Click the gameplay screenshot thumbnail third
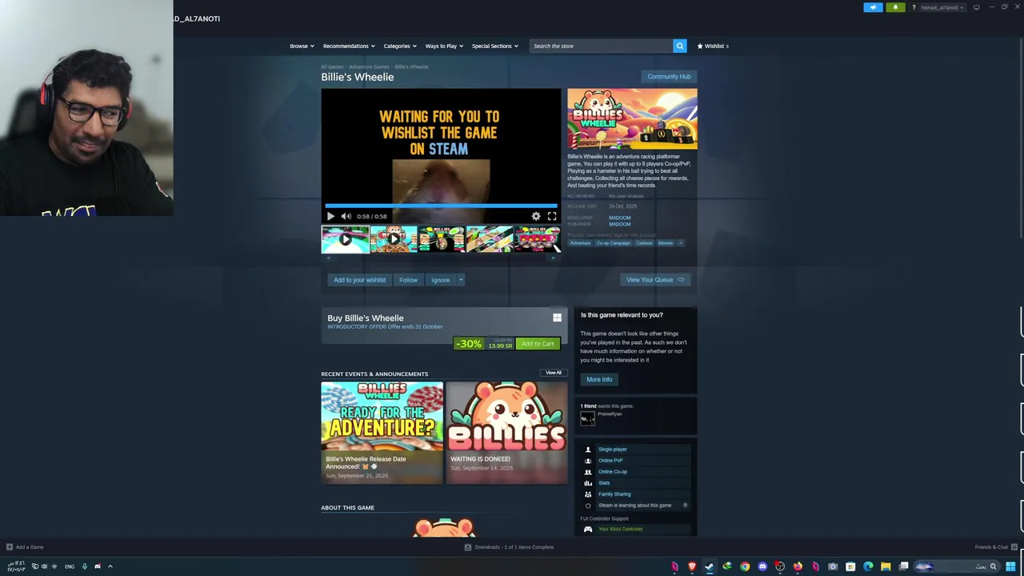1024x576 pixels. coord(441,239)
